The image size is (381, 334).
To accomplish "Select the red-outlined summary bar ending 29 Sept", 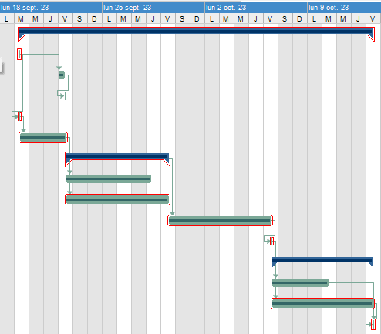I will coord(117,156).
